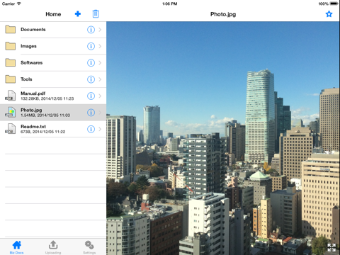Click the Softwares folder icon
This screenshot has width=340, height=255.
(x=11, y=62)
